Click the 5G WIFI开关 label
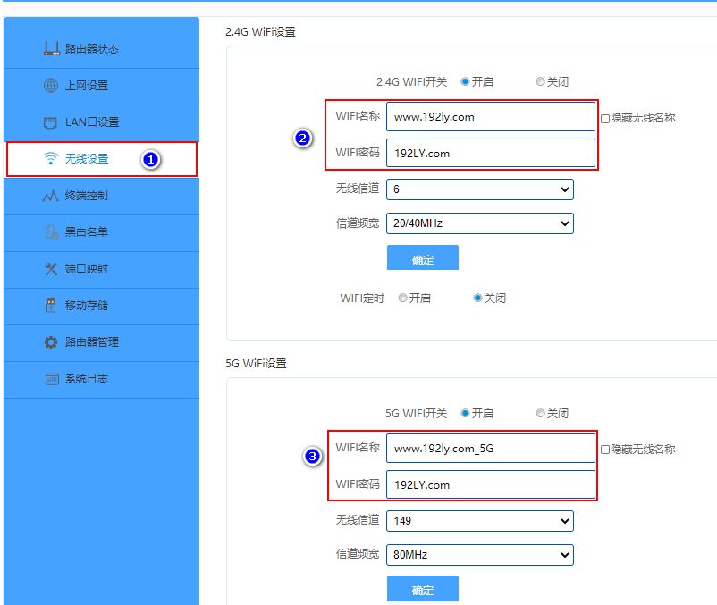The image size is (717, 605). coord(416,414)
